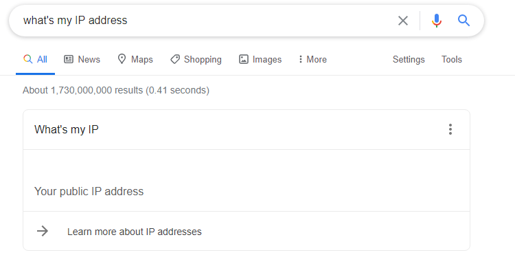The width and height of the screenshot is (515, 255).
Task: Click the News tab newspaper icon
Action: pos(68,60)
